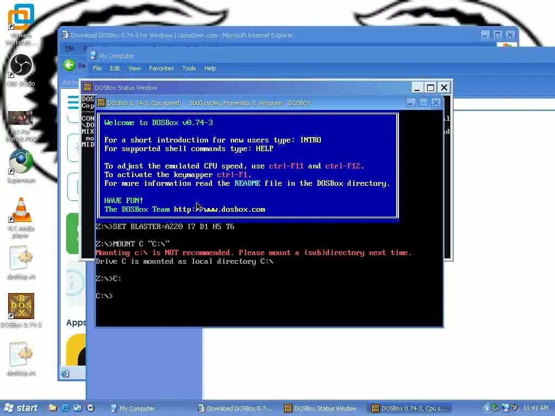Switch to DOSBox 0.74-3, Cpu s... taskbar button
Image resolution: width=555 pixels, height=416 pixels.
410,408
